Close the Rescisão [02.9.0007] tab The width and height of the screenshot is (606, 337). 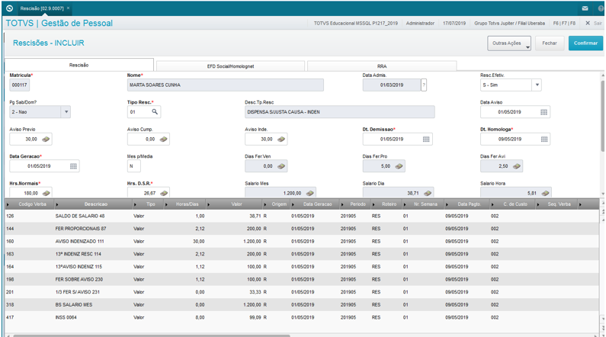tap(69, 8)
